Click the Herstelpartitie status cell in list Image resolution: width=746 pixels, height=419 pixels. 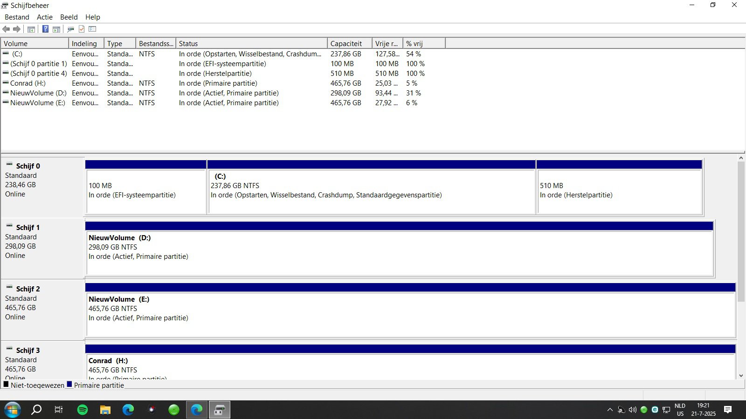[x=215, y=74]
